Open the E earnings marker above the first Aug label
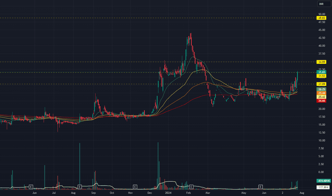Viewport: 332px width, 196px height. (x=79, y=187)
